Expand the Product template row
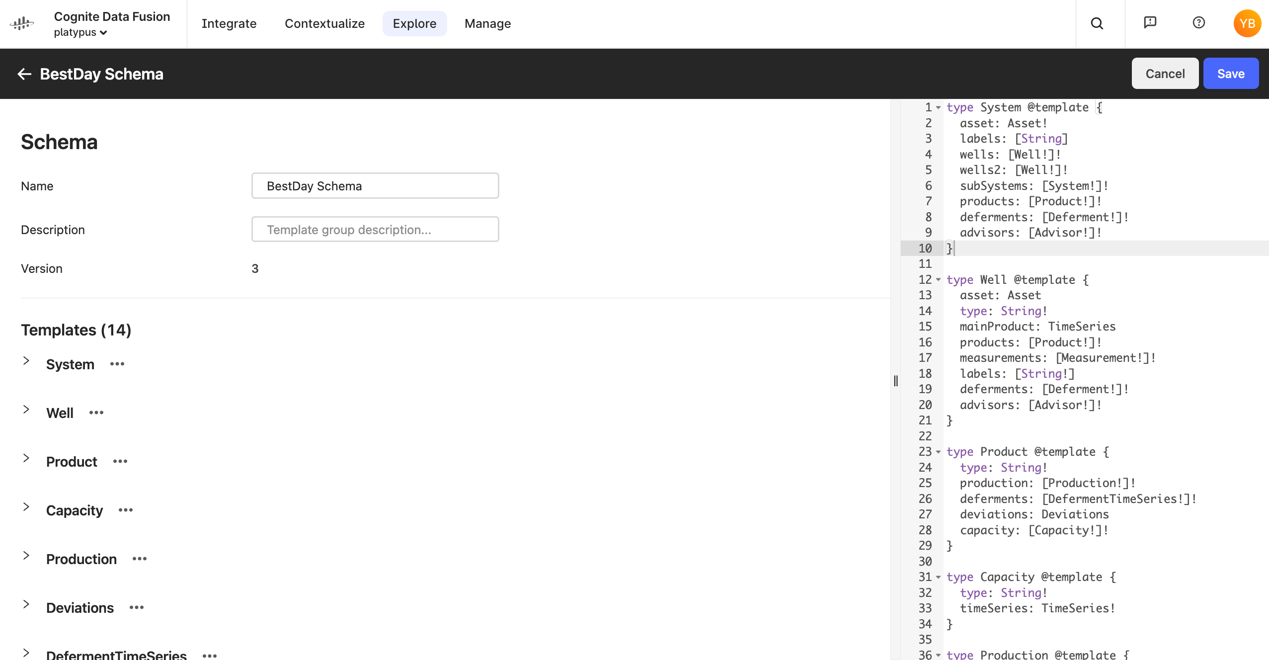This screenshot has height=660, width=1269. click(26, 458)
